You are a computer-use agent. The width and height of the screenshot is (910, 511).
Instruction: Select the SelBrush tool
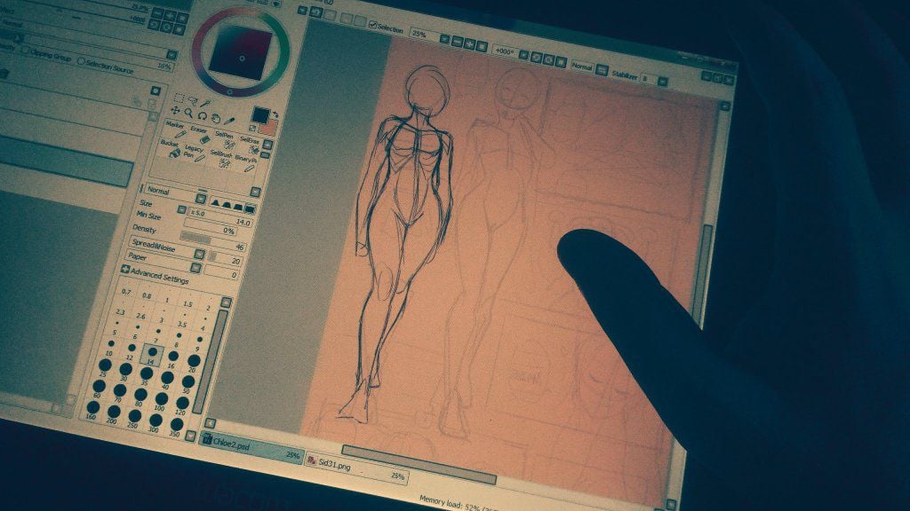pyautogui.click(x=224, y=162)
